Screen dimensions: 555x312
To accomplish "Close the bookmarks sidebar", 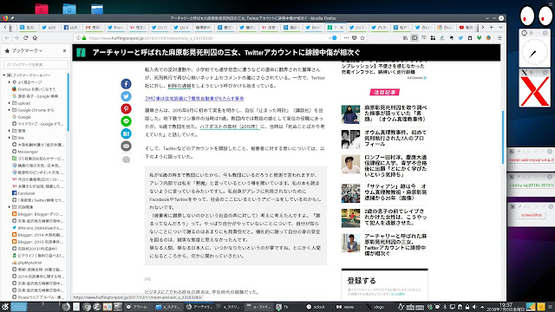I will tap(64, 51).
